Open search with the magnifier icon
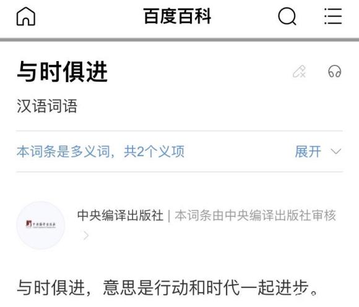This screenshot has height=307, width=359. coord(287,16)
